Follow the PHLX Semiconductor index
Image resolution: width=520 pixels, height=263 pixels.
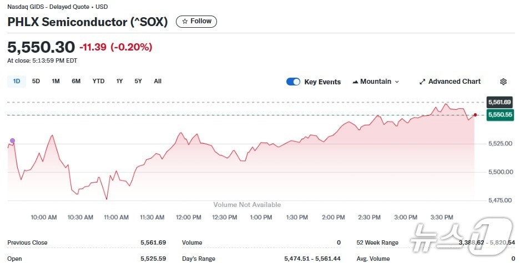(196, 21)
